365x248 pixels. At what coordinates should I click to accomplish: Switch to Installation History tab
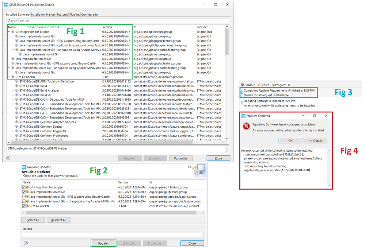pos(43,15)
